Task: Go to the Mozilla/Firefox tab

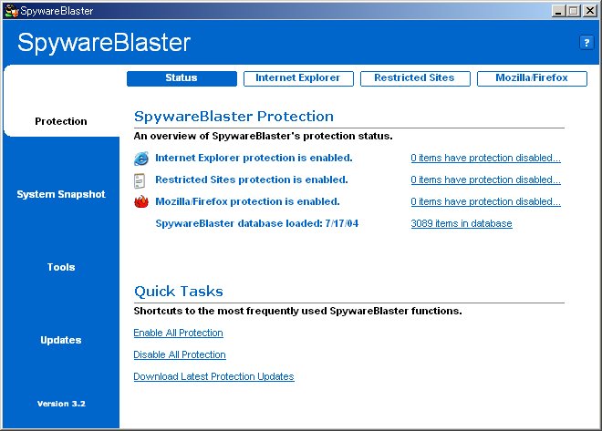Action: pos(531,78)
